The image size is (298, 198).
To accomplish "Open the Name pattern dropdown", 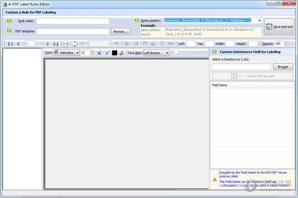I will (260, 21).
